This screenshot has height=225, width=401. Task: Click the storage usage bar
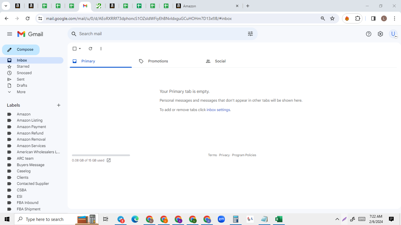(x=101, y=155)
